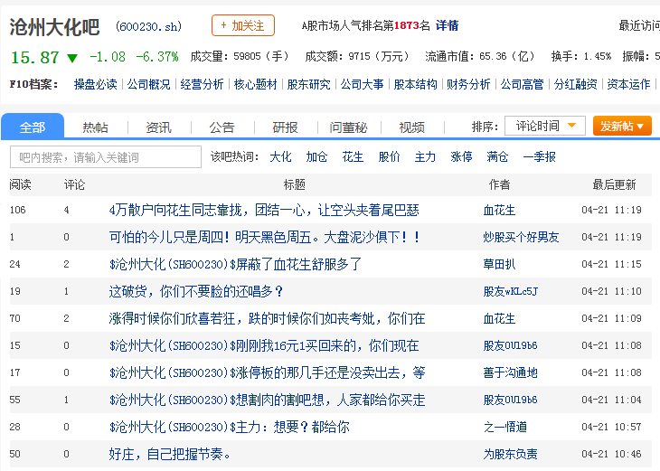Open the 资本运作 F10 link
This screenshot has height=471, width=660.
tap(628, 84)
